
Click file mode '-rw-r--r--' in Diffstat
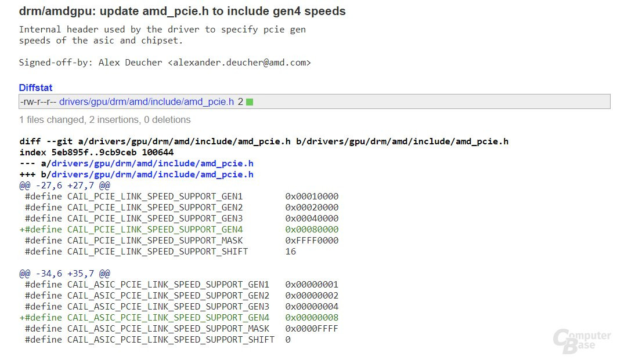[38, 102]
